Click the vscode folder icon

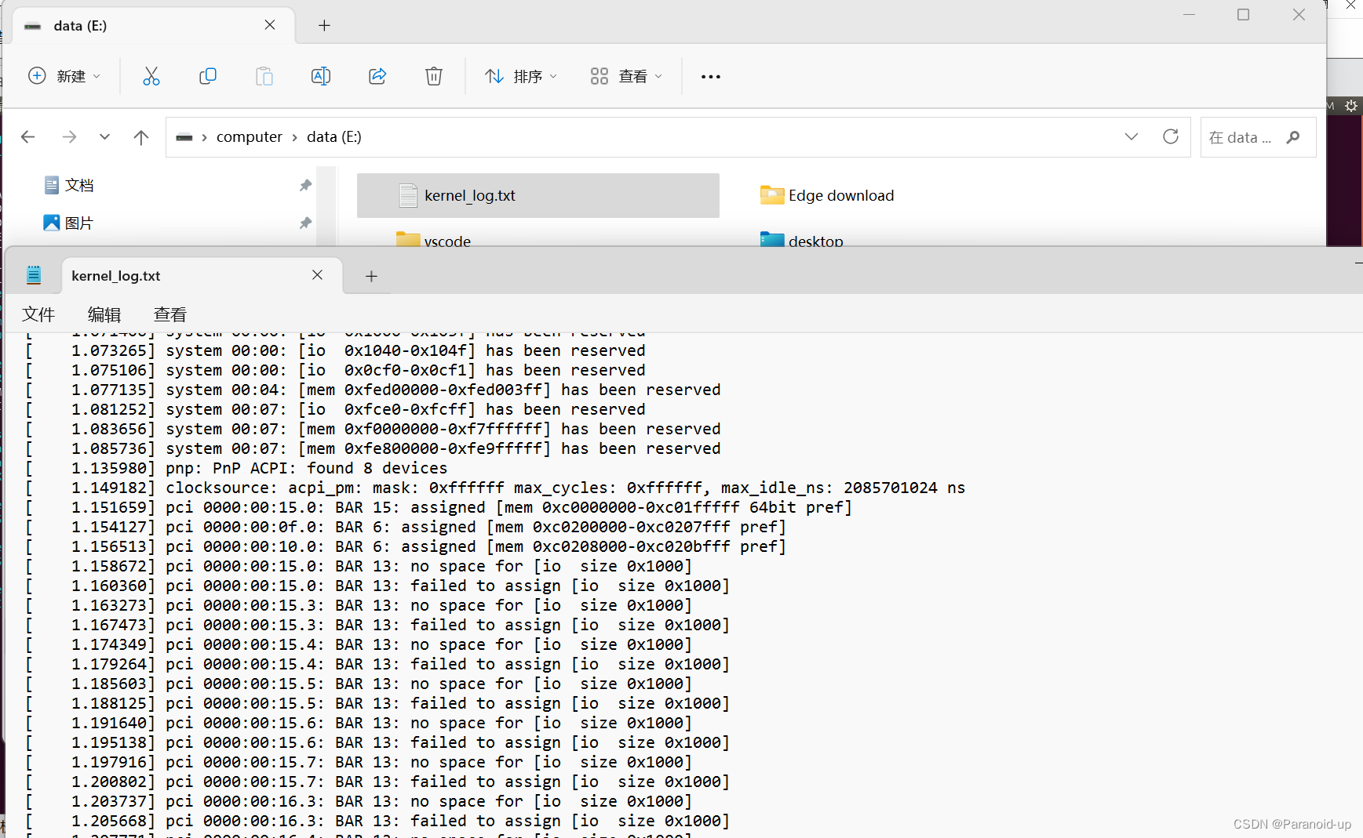click(x=408, y=239)
